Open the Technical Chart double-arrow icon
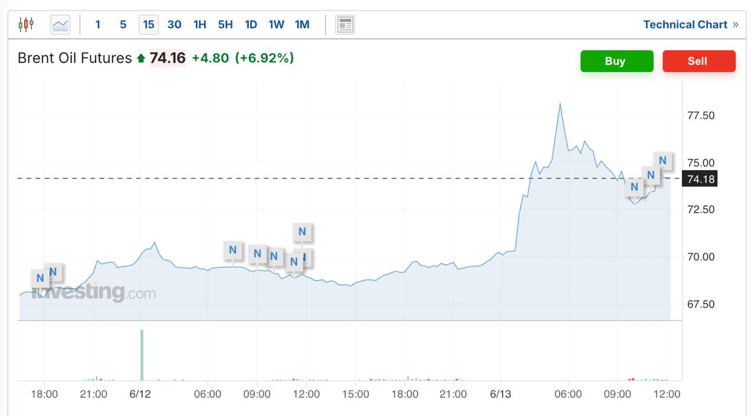 pos(736,24)
